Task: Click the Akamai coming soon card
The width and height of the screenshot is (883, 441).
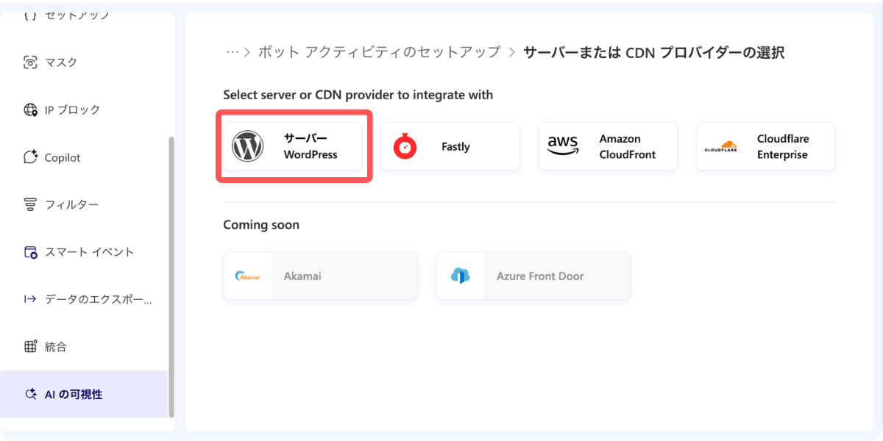Action: tap(320, 276)
